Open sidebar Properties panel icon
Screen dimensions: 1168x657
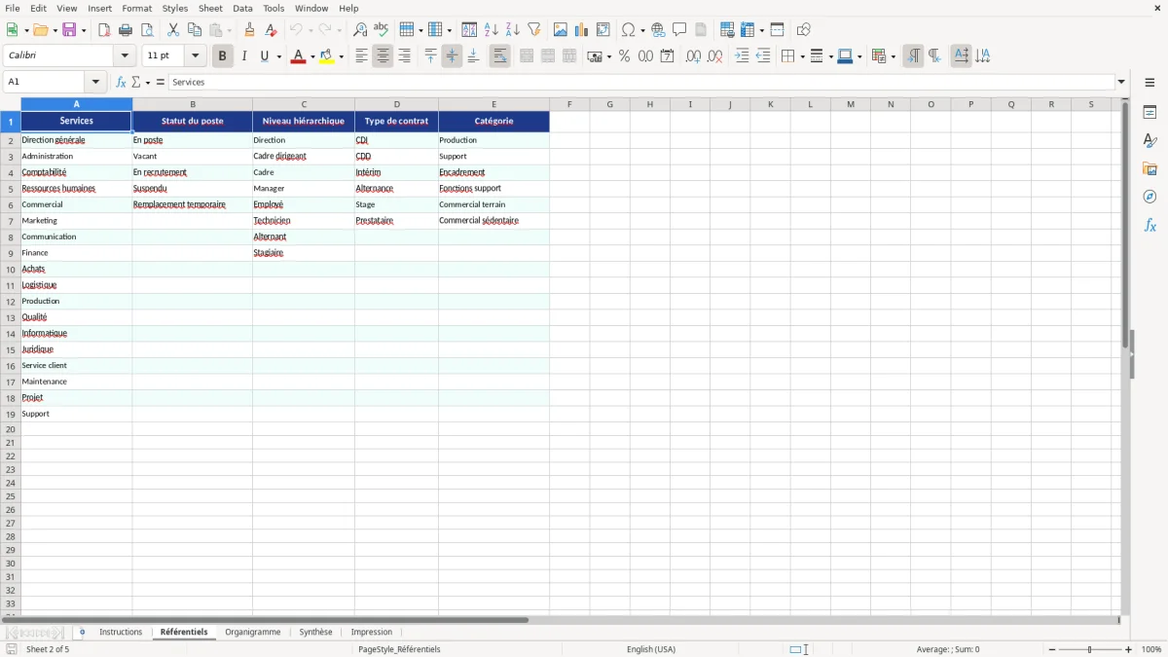(1150, 112)
